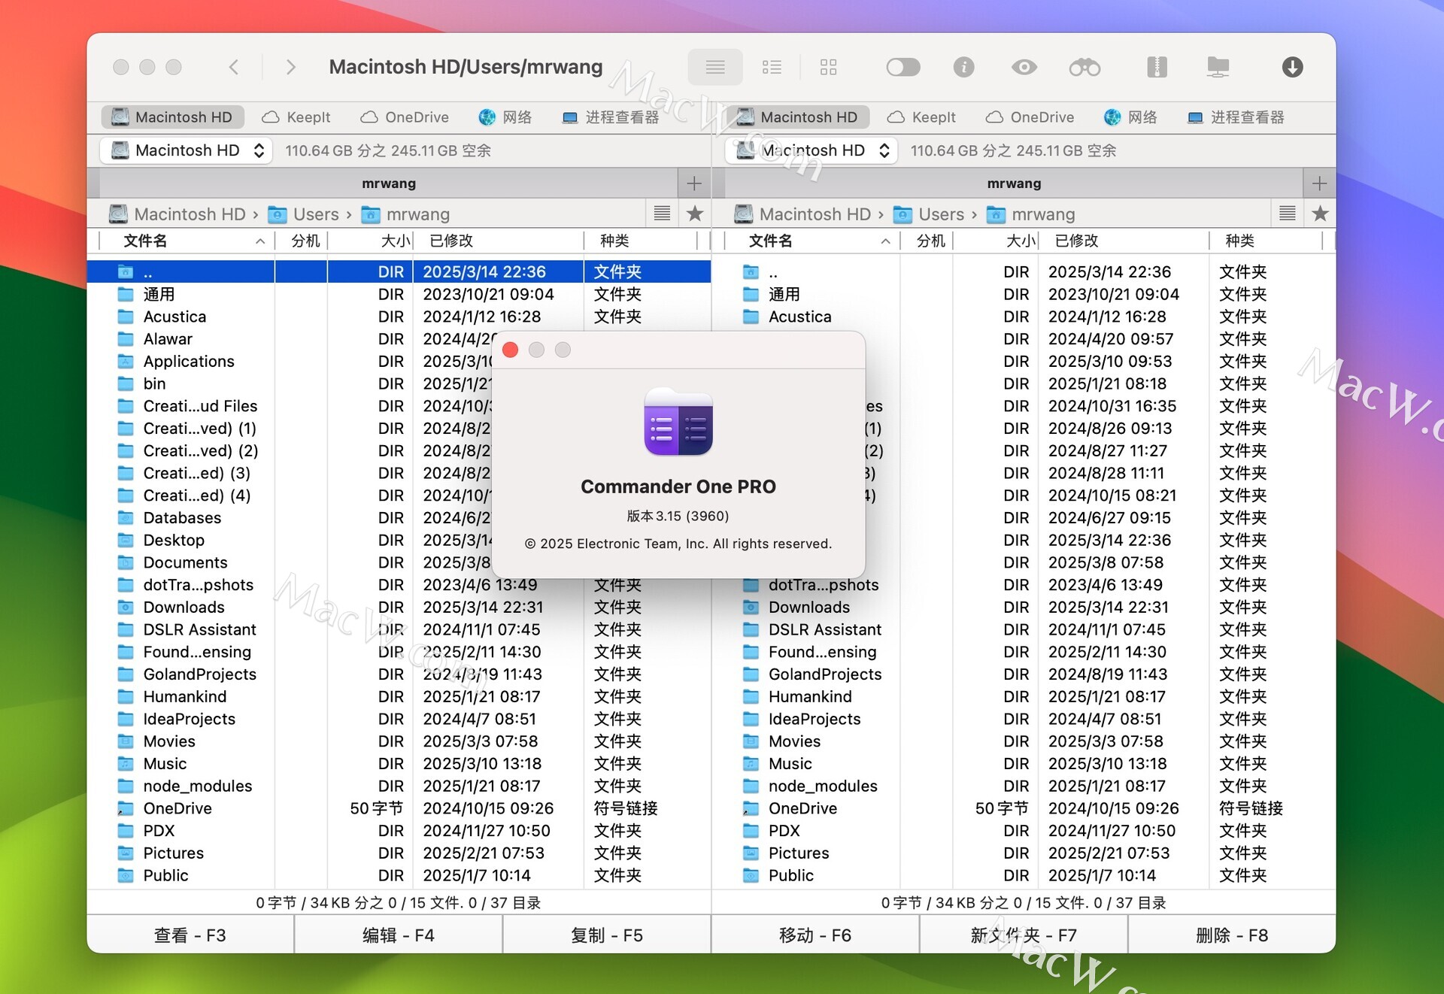
Task: Open right panel history list icon
Action: tap(1287, 214)
